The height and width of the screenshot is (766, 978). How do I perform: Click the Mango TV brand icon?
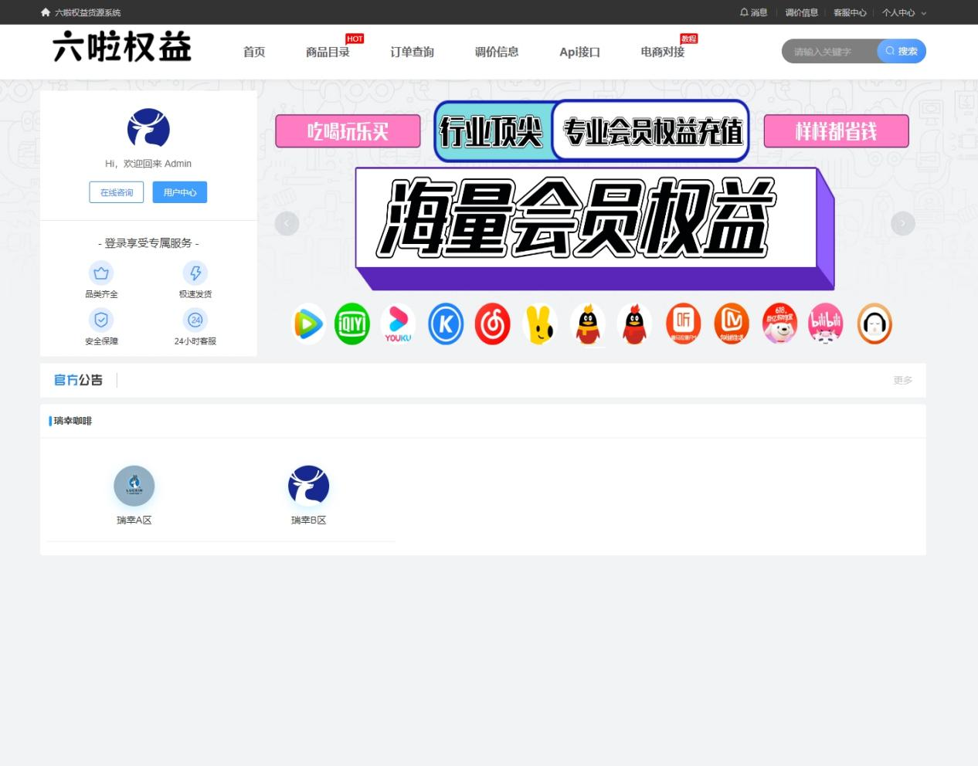732,324
